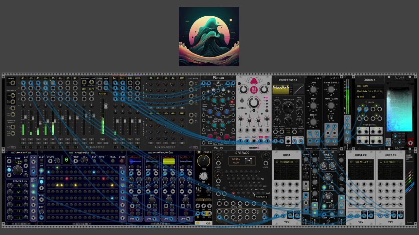Viewport: 419px width, 235px height.
Task: Click the Rev aux return fader
Action: tap(117, 121)
